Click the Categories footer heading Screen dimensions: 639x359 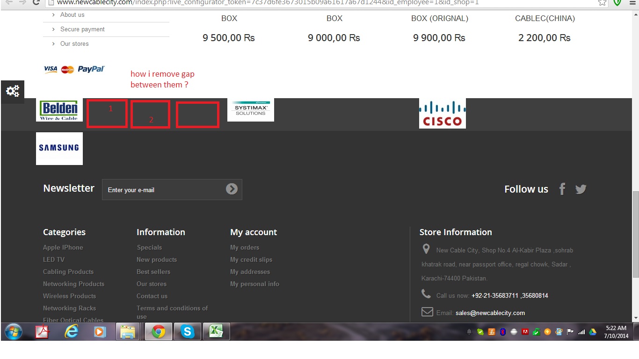[64, 232]
